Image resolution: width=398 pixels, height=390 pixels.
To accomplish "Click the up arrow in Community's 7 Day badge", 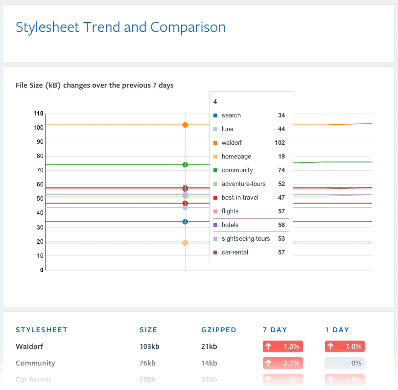I will coord(268,363).
